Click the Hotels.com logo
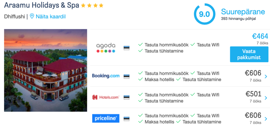The image size is (270, 128). pyautogui.click(x=106, y=97)
